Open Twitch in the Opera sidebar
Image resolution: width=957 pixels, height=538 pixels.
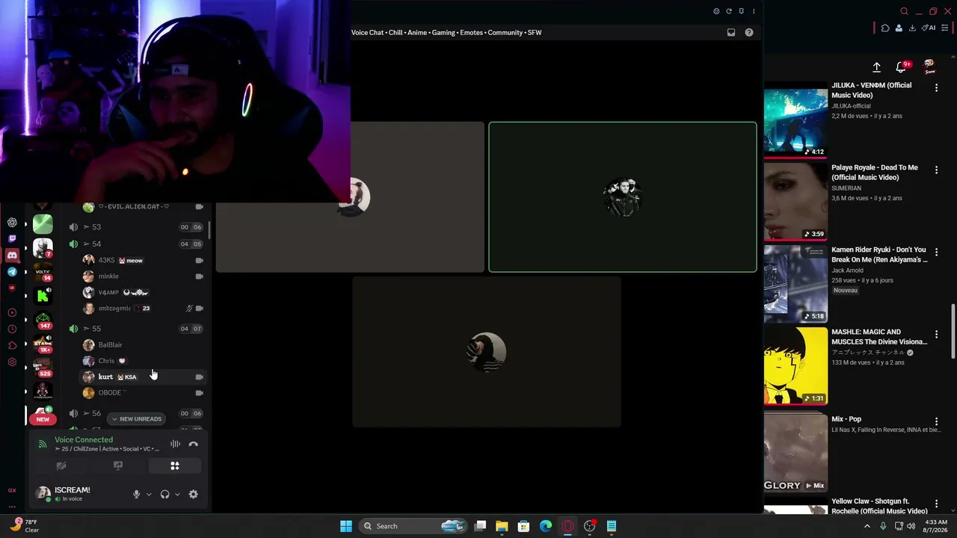(x=12, y=239)
